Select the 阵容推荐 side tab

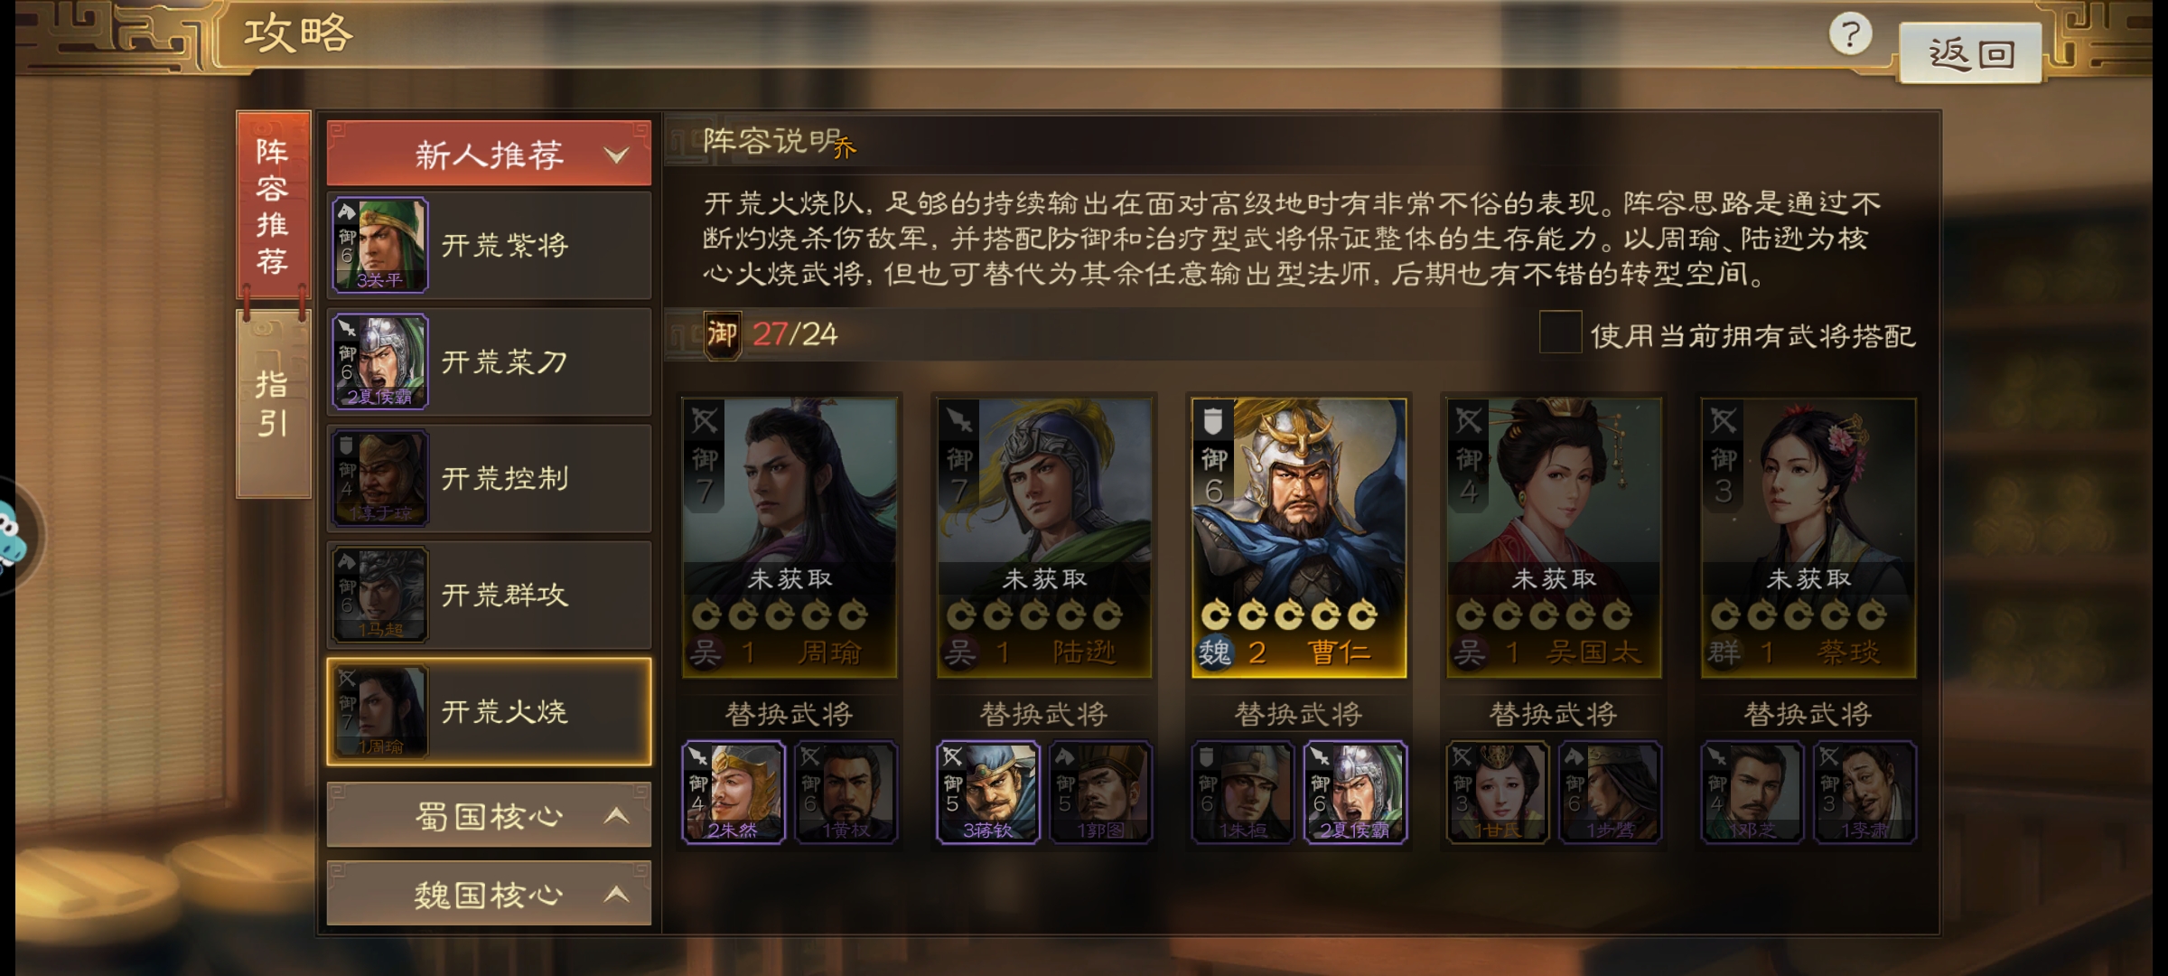[273, 206]
